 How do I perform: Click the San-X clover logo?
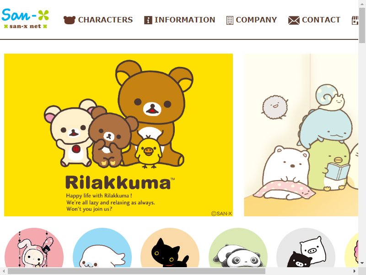(25, 18)
